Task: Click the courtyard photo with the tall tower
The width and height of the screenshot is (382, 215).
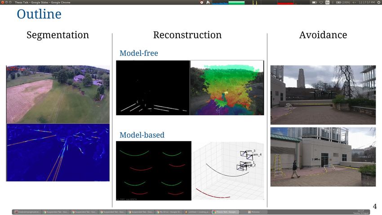Action: [x=323, y=95]
